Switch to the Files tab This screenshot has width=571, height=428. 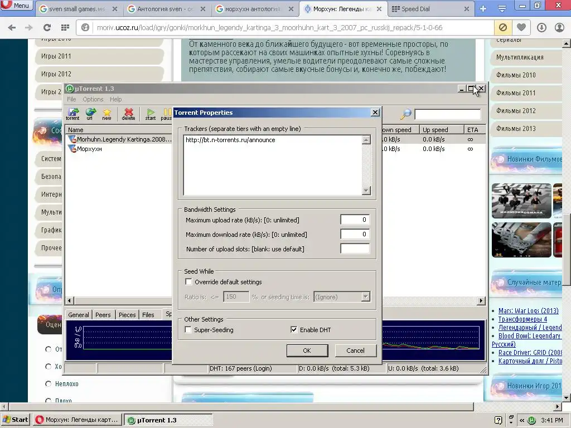[x=148, y=315]
